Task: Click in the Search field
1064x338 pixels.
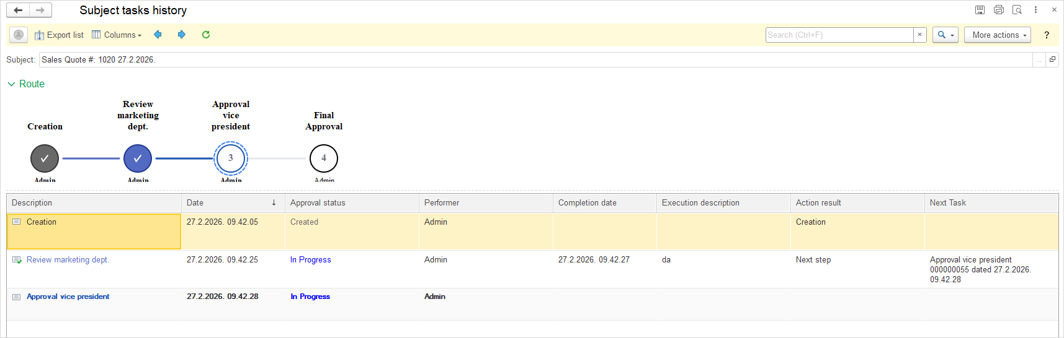Action: click(x=839, y=35)
